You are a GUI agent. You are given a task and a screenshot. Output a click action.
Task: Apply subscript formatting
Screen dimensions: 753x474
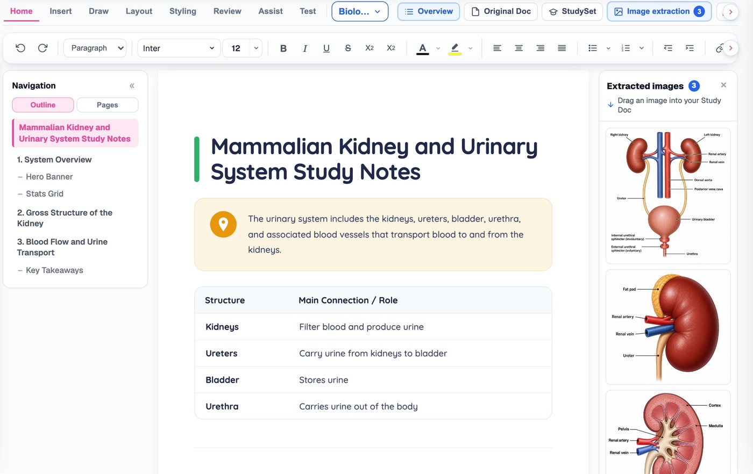370,48
